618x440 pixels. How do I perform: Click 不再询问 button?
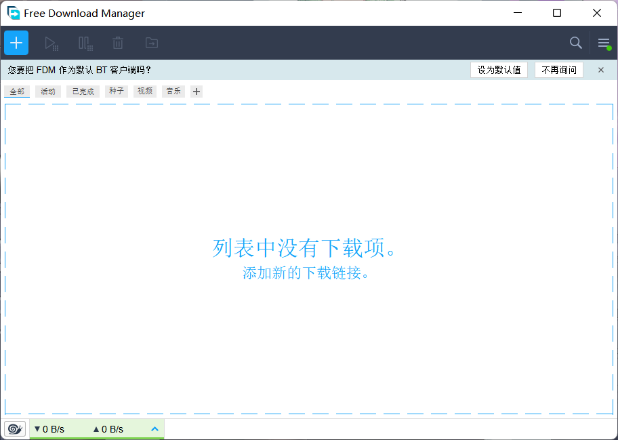(559, 71)
